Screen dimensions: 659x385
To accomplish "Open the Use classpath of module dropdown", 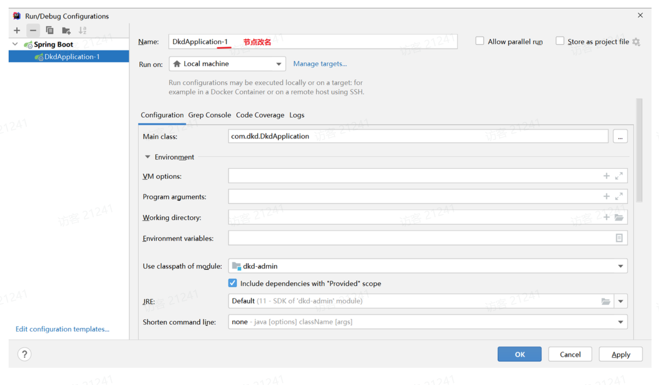I will [428, 266].
